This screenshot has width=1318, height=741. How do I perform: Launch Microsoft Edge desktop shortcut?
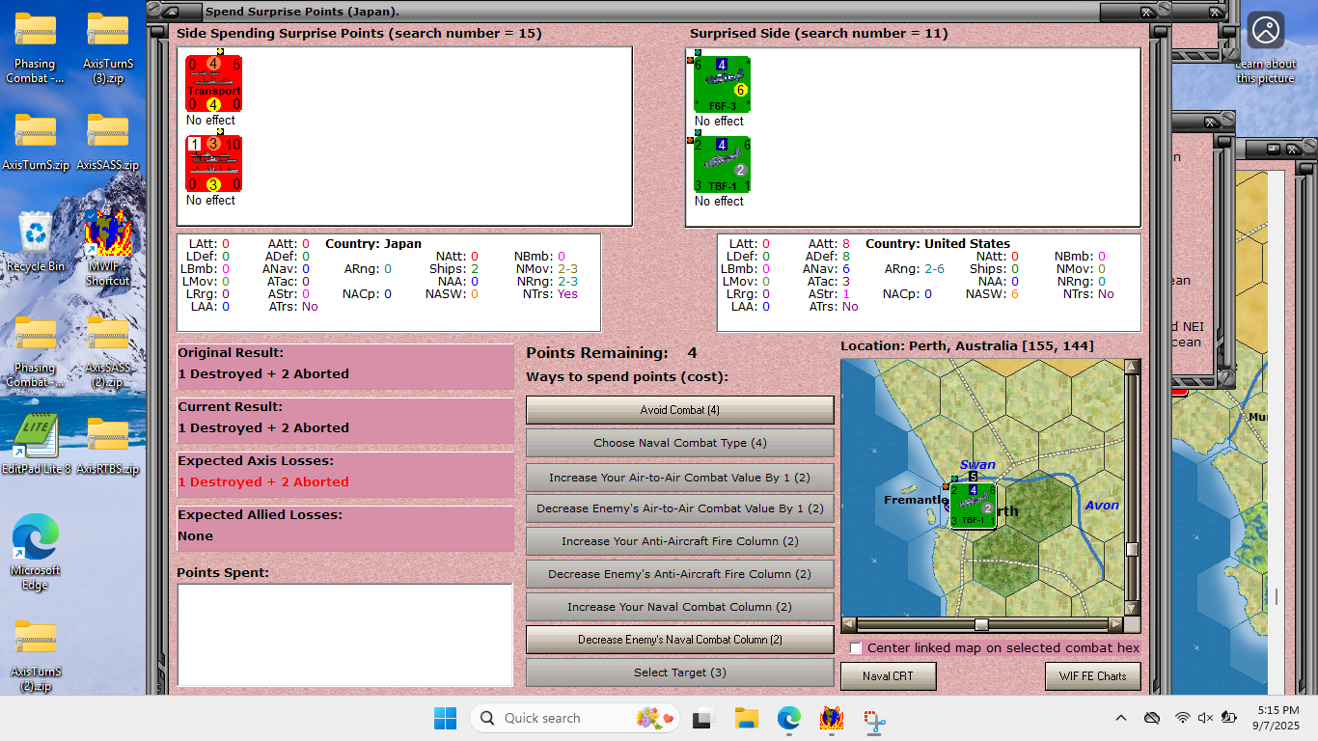[36, 552]
